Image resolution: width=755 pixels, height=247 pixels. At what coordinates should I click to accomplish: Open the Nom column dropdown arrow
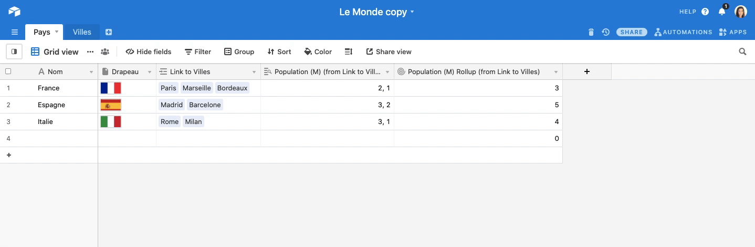point(91,72)
